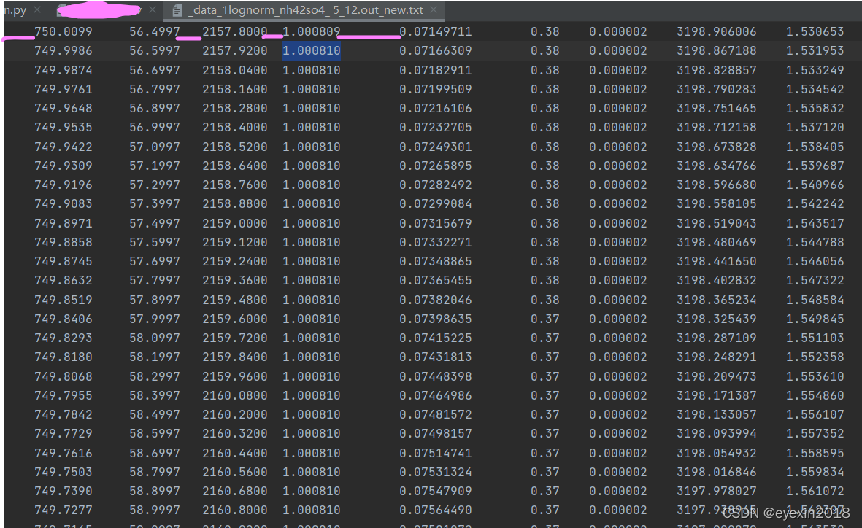862x528 pixels.
Task: Close the _data_1lognorm_nh42so4_5_12.out_new.txt tab
Action: 434,10
